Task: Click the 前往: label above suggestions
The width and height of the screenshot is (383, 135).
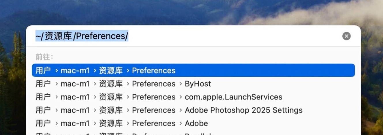Action: pos(44,57)
